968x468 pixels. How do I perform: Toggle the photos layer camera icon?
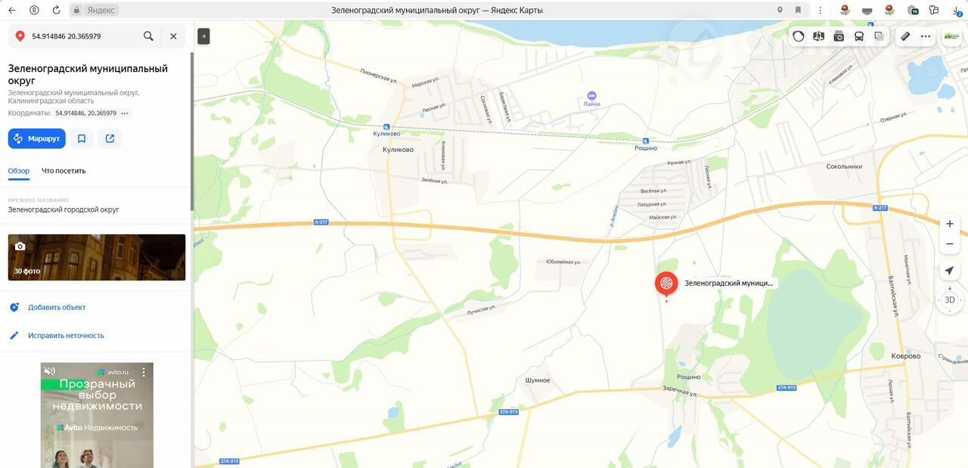point(839,36)
